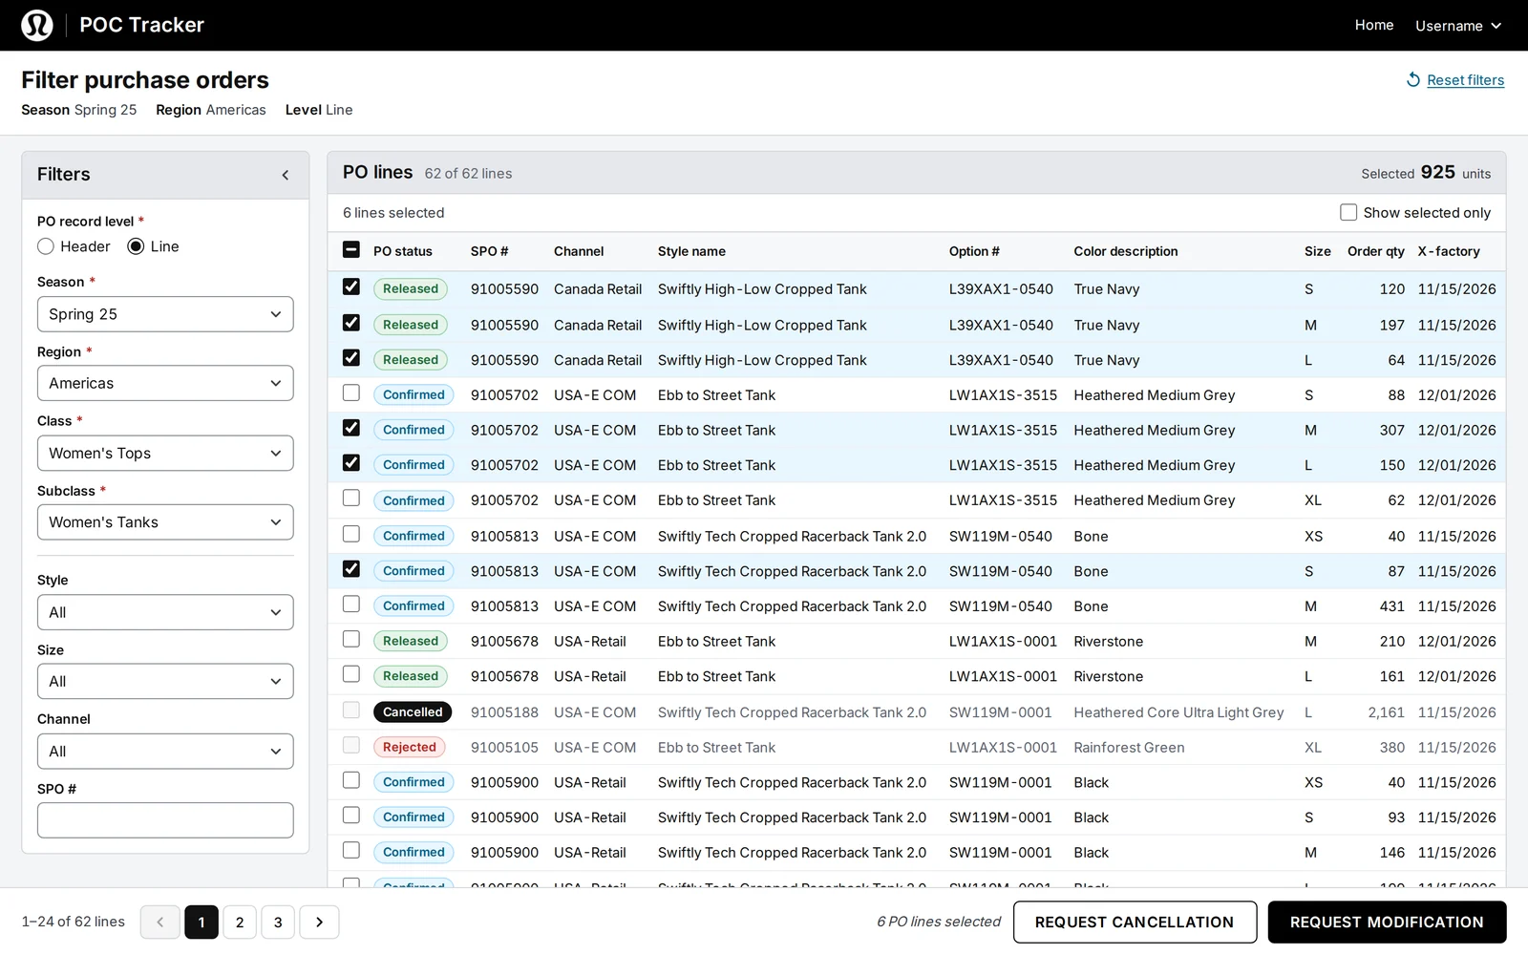The width and height of the screenshot is (1528, 955).
Task: Check the Bone size M row checkbox
Action: coord(351,605)
